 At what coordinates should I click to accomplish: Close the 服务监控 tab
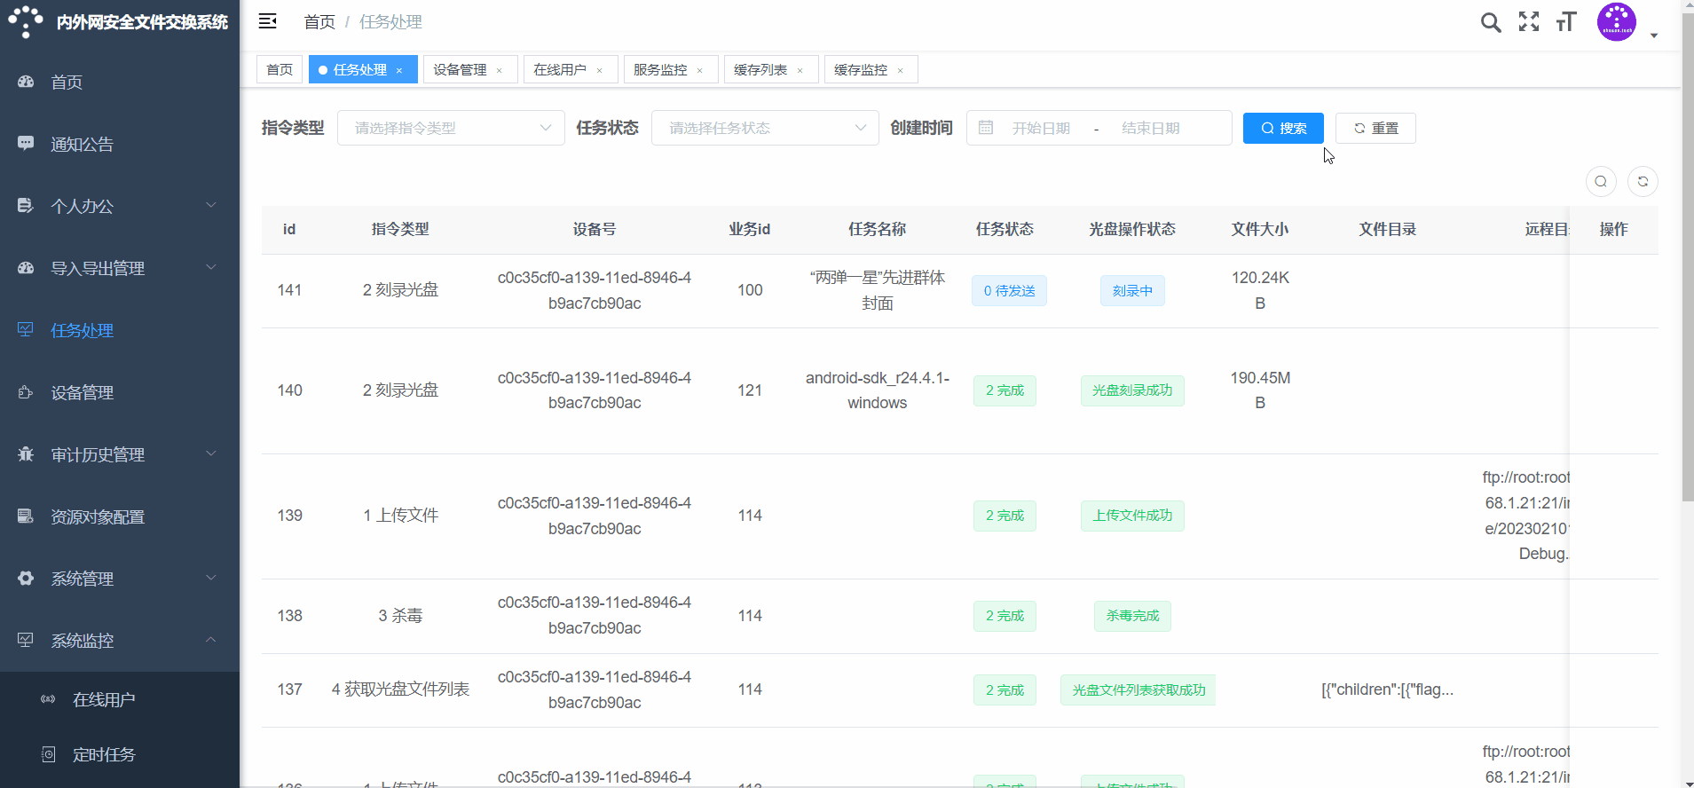[x=700, y=70]
